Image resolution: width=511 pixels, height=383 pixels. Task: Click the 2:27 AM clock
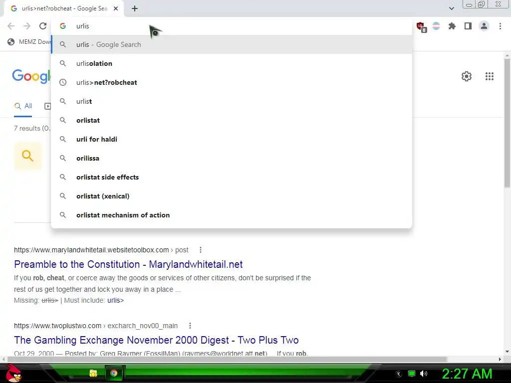tap(467, 374)
